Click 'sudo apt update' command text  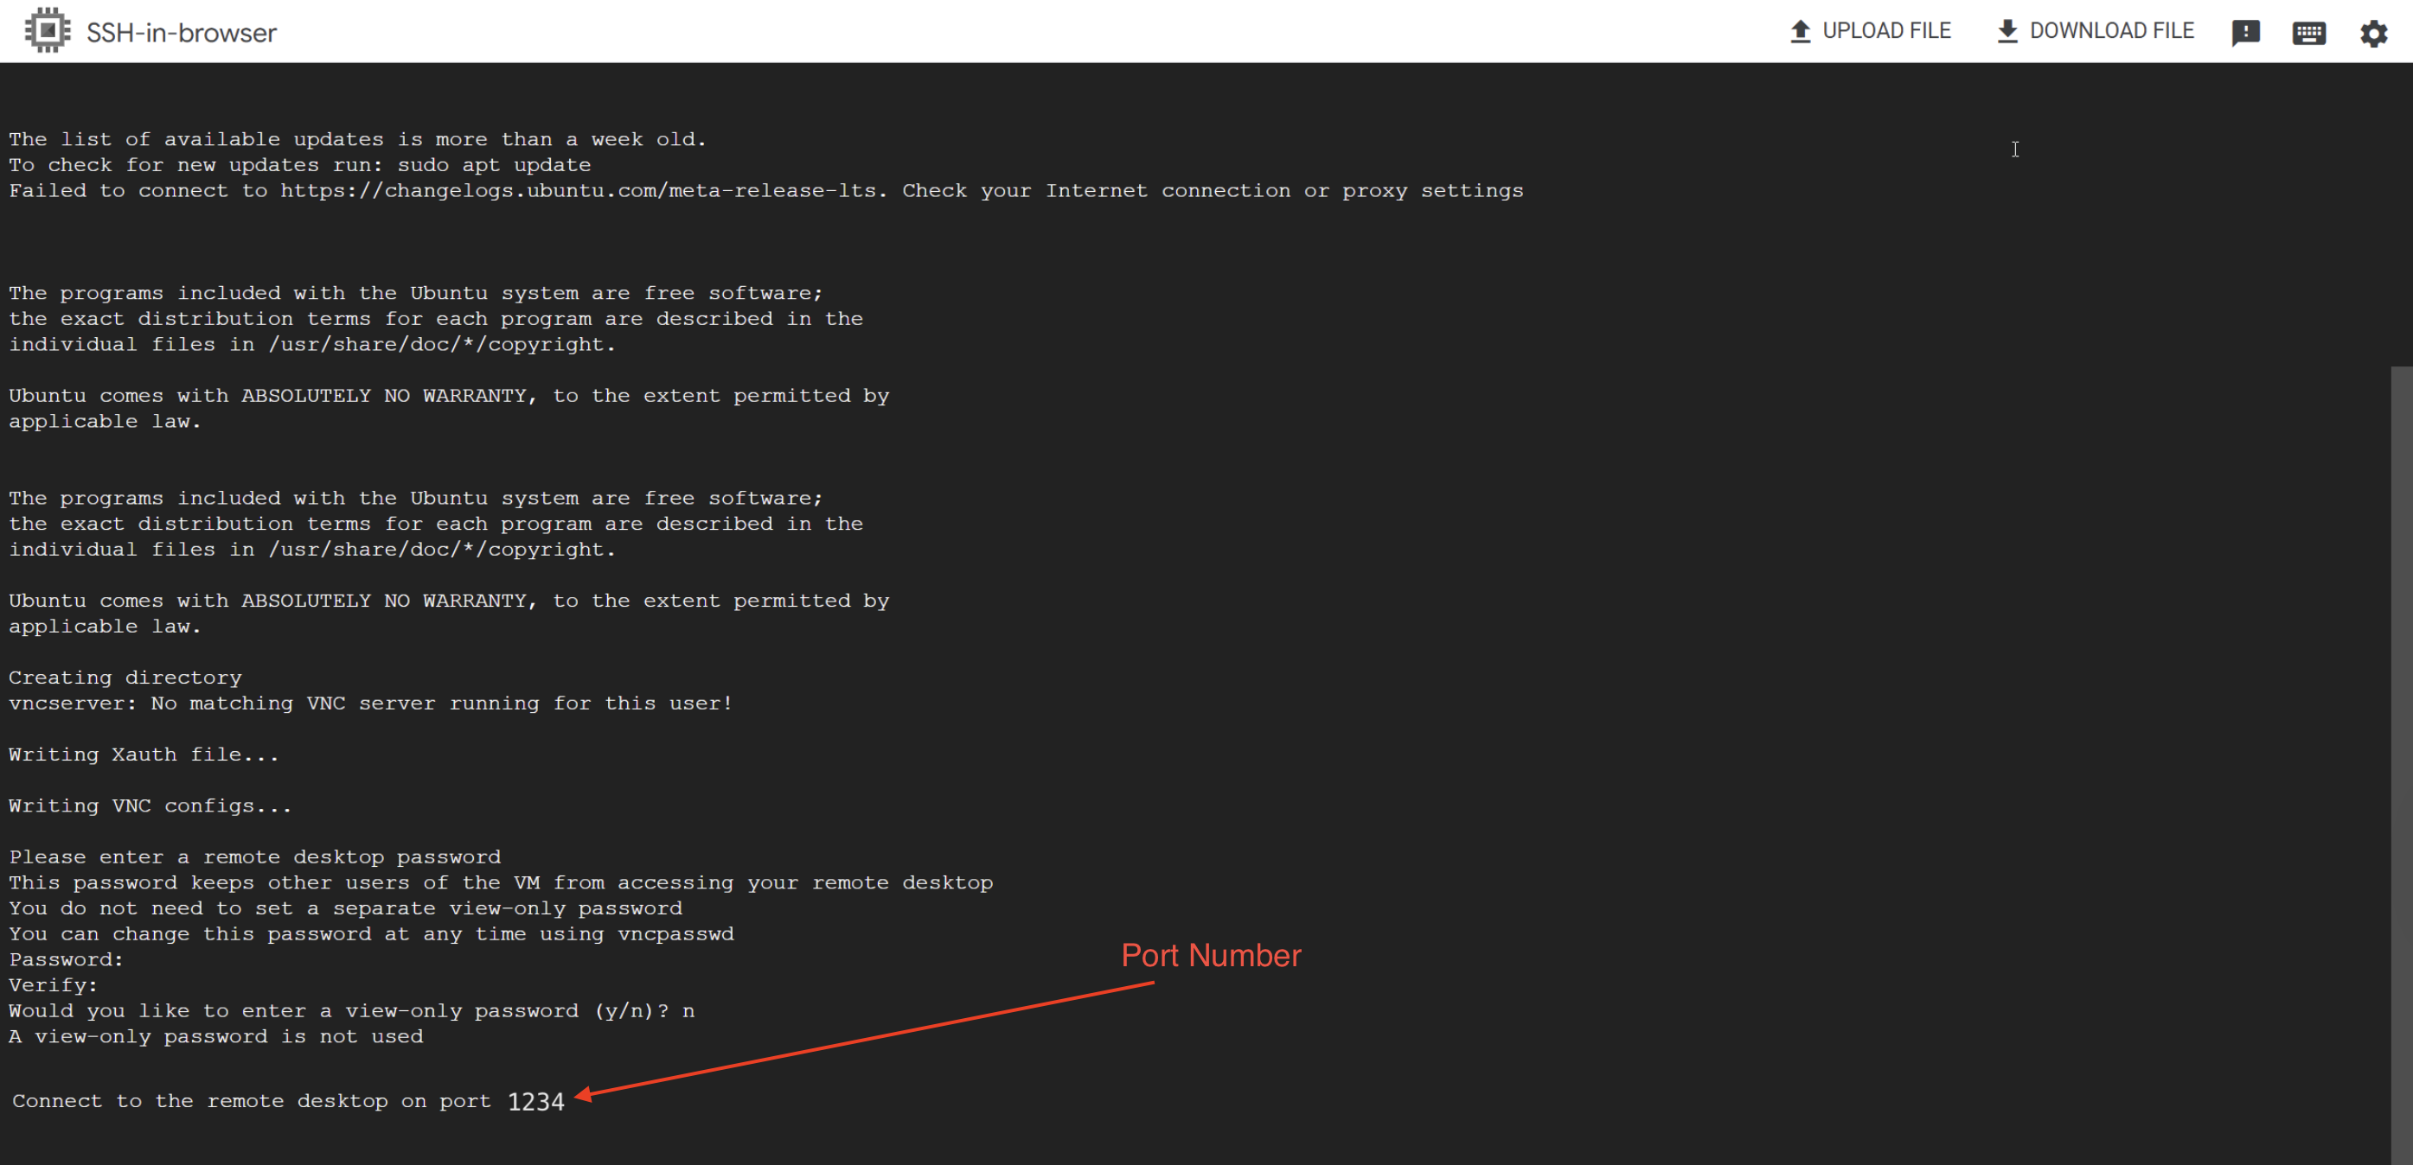point(494,166)
